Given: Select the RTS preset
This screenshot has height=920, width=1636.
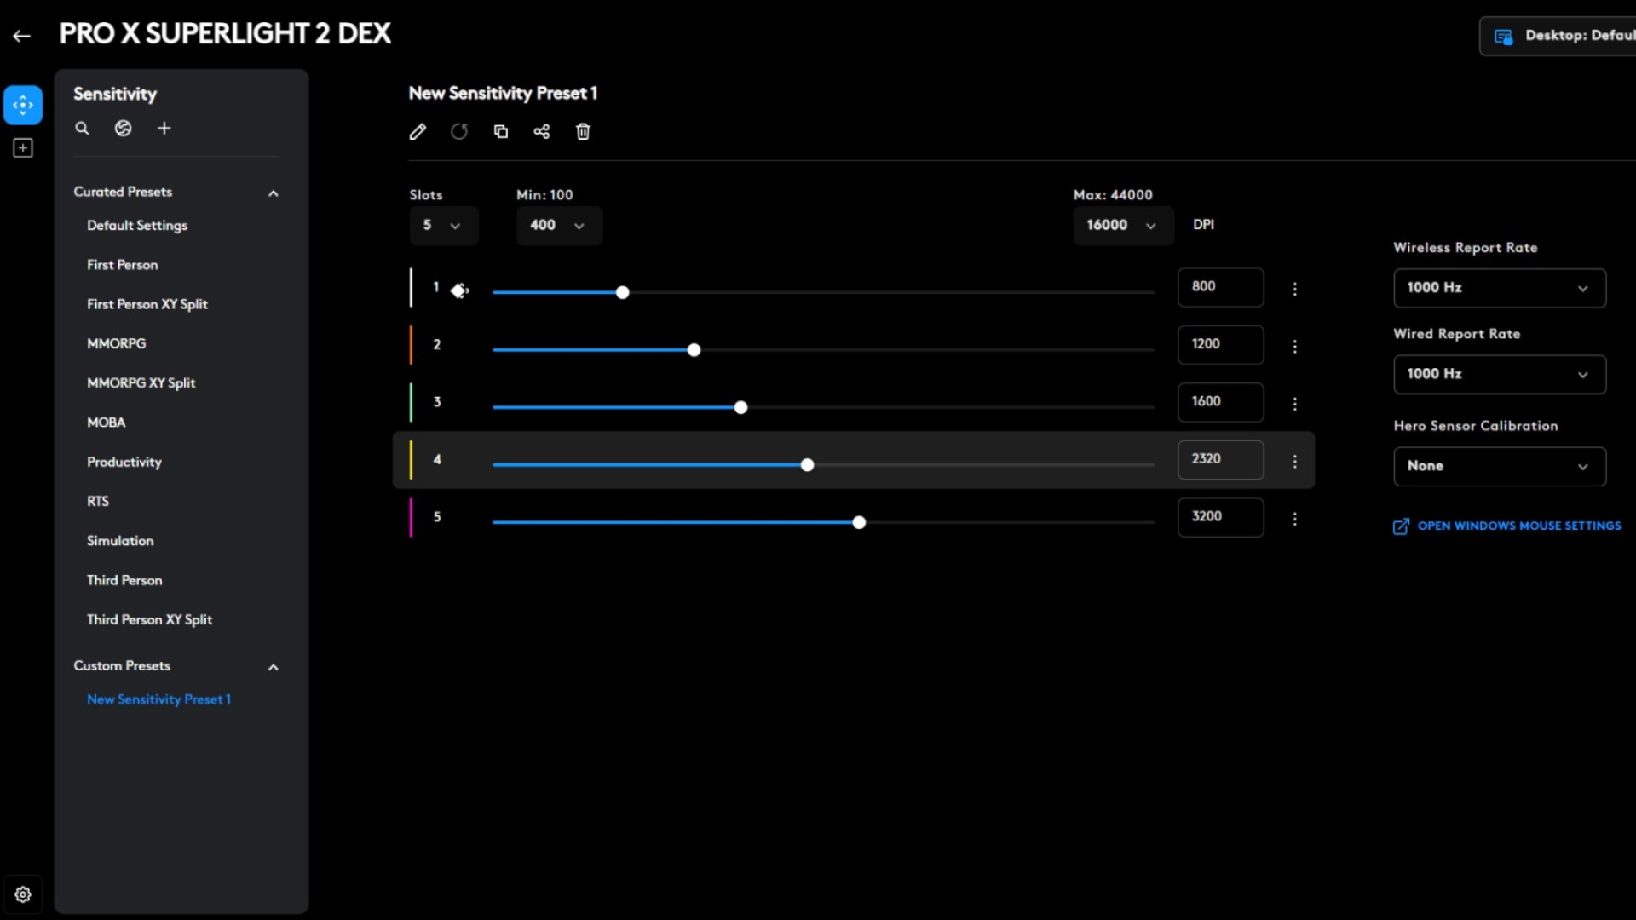Looking at the screenshot, I should coord(97,501).
